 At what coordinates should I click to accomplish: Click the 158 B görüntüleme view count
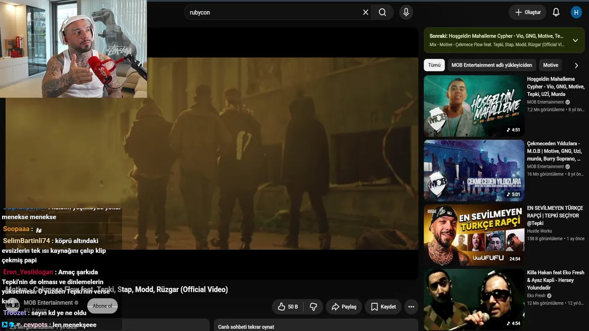pos(545,239)
